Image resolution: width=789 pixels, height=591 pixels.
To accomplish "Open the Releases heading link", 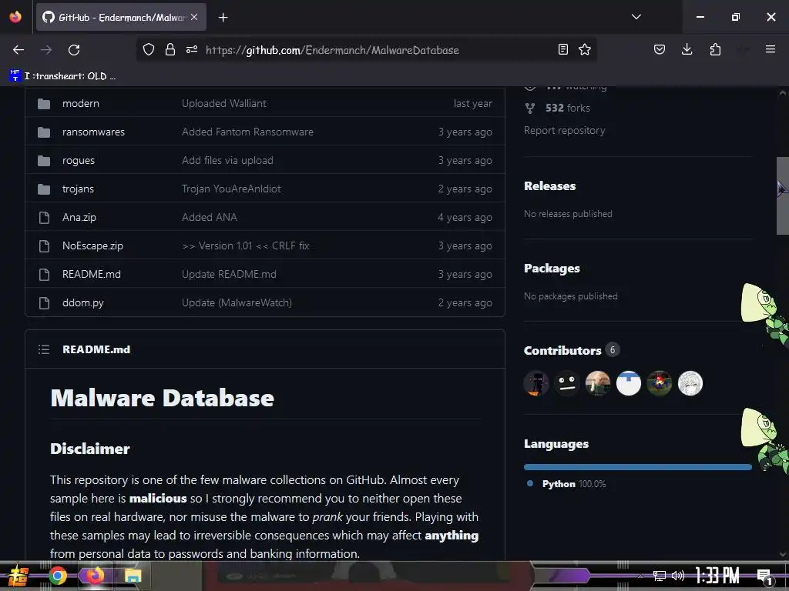I will (549, 186).
